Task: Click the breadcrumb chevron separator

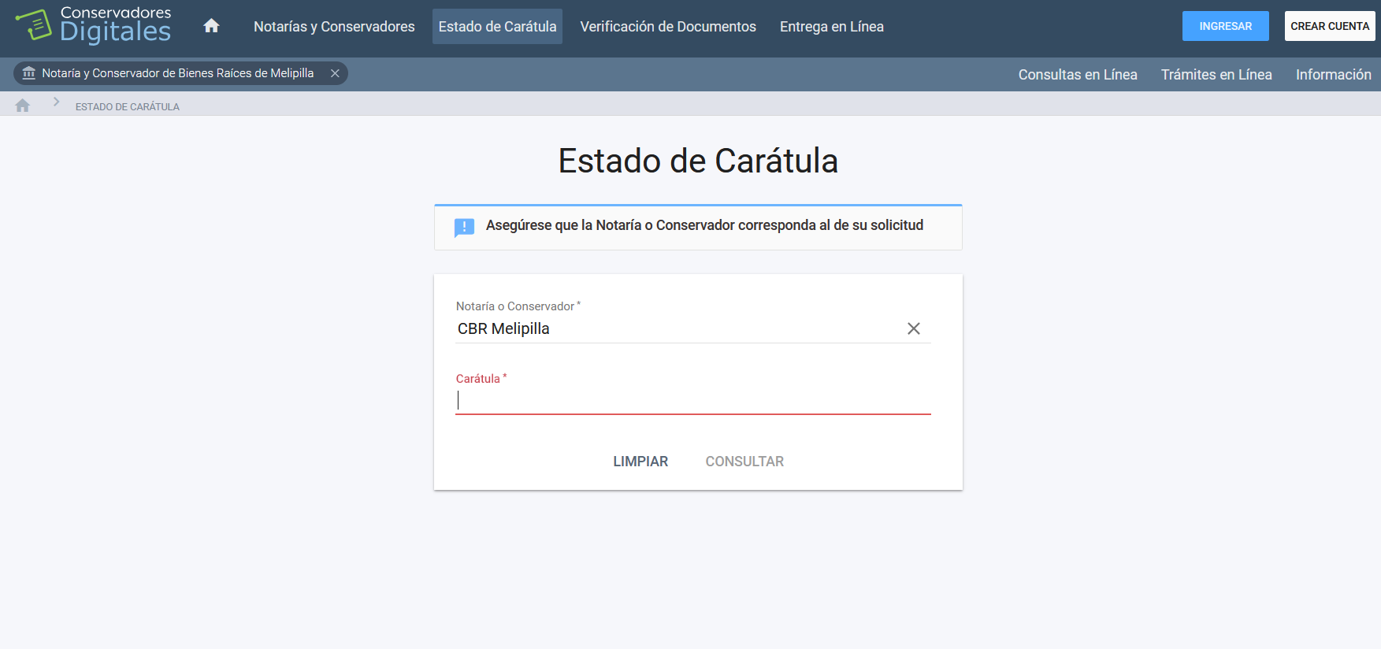Action: pos(56,102)
